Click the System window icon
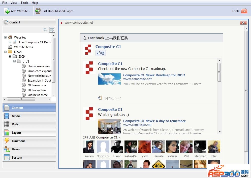Viewport: 251px width, 178px height. [7, 158]
